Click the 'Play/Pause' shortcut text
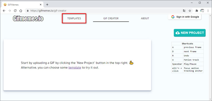 click(190, 64)
